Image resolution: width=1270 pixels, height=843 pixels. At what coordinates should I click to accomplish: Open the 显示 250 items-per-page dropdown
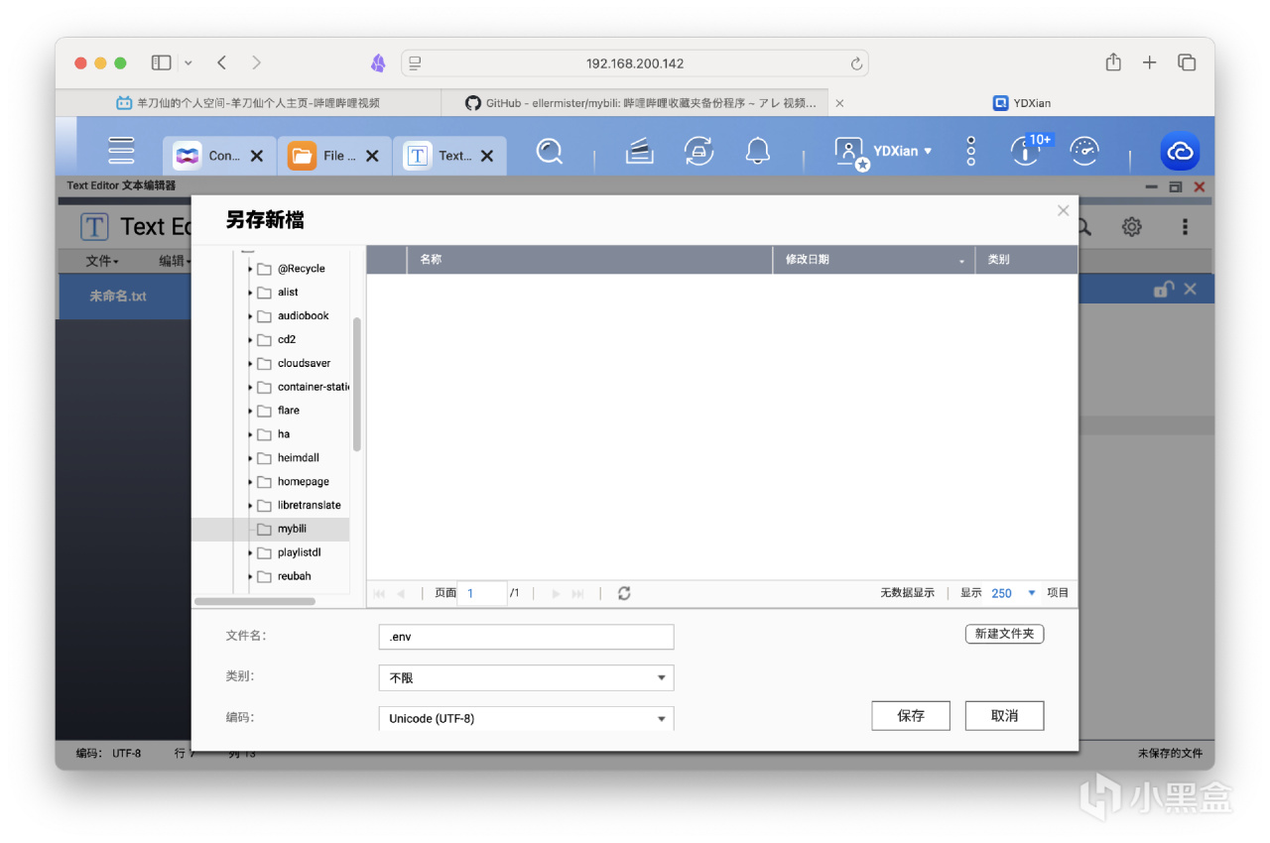pos(1013,593)
